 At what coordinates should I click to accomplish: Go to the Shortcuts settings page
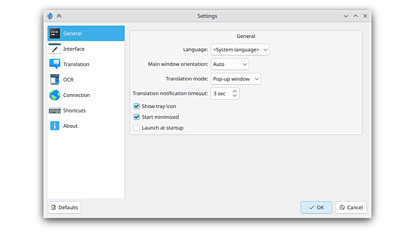(x=74, y=111)
